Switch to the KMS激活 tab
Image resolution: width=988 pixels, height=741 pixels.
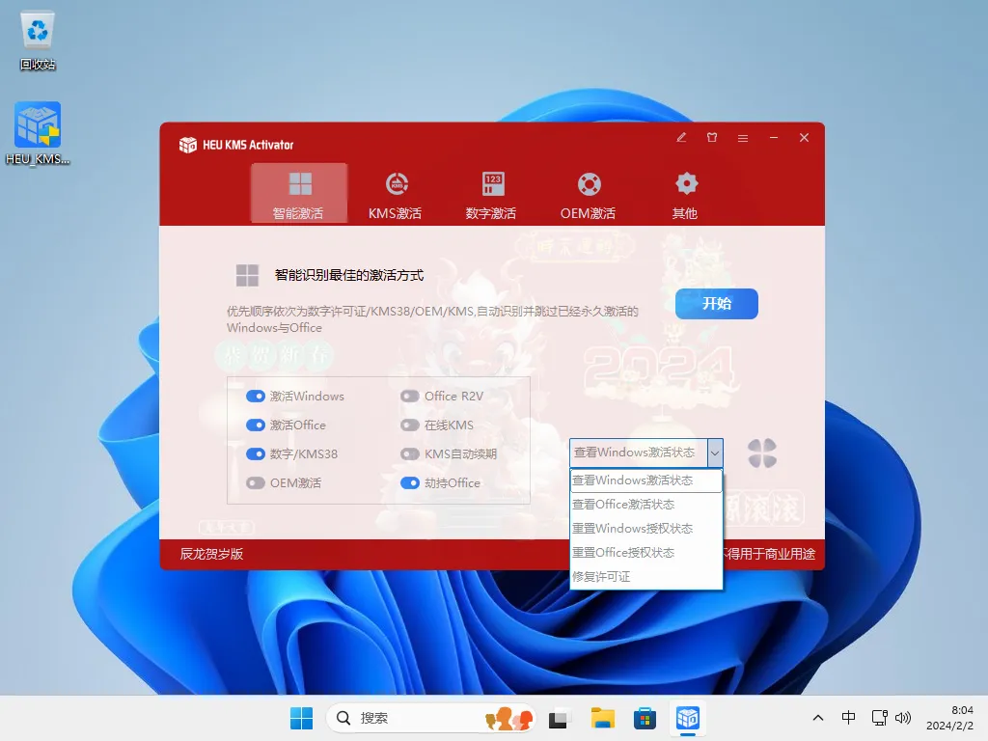tap(396, 193)
